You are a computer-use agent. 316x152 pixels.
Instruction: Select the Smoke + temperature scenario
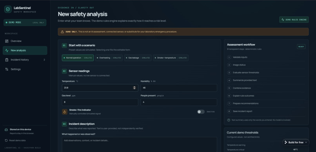coord(171,58)
